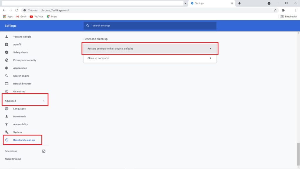Click the address bar URL chrome://settings/reset
Viewport: 300px width, 169px height.
coord(55,10)
